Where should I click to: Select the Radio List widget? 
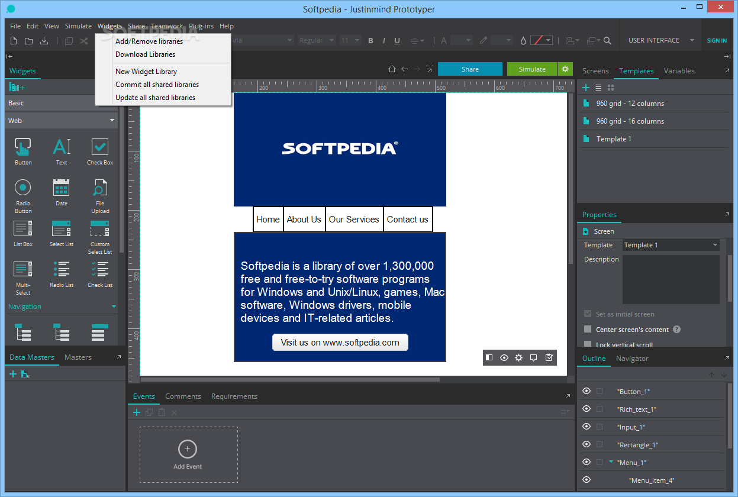point(62,275)
